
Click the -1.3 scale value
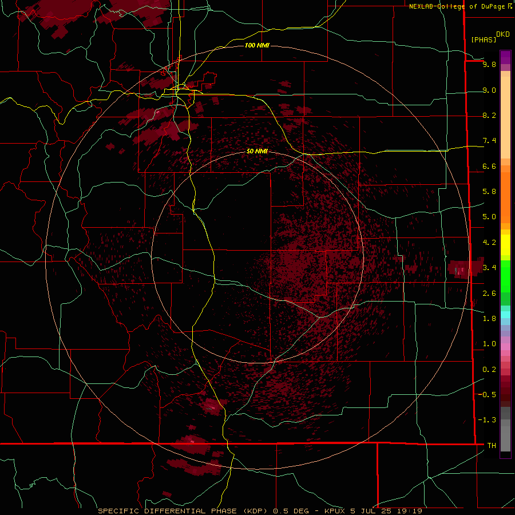(x=488, y=420)
